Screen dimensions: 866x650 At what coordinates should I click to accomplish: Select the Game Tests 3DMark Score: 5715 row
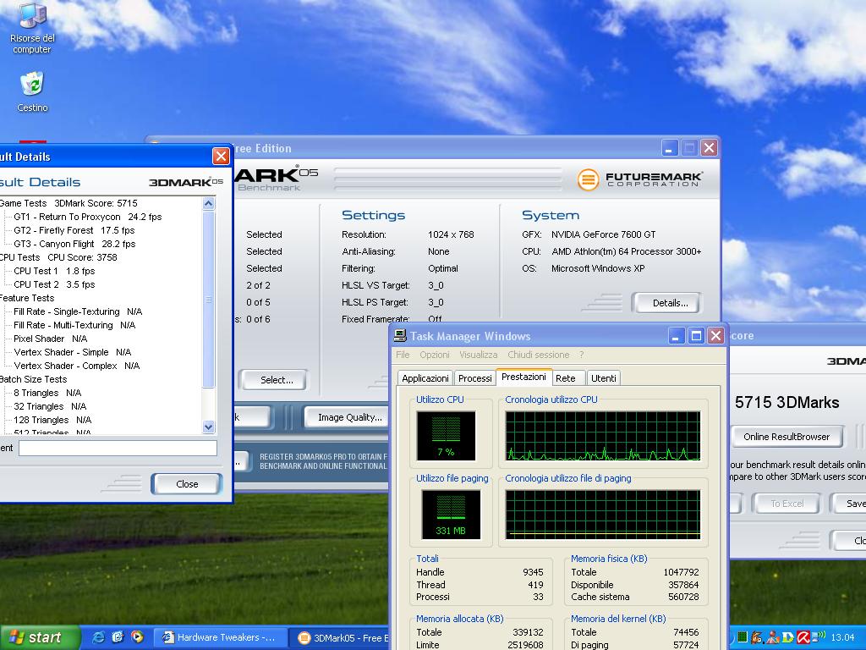pos(69,203)
